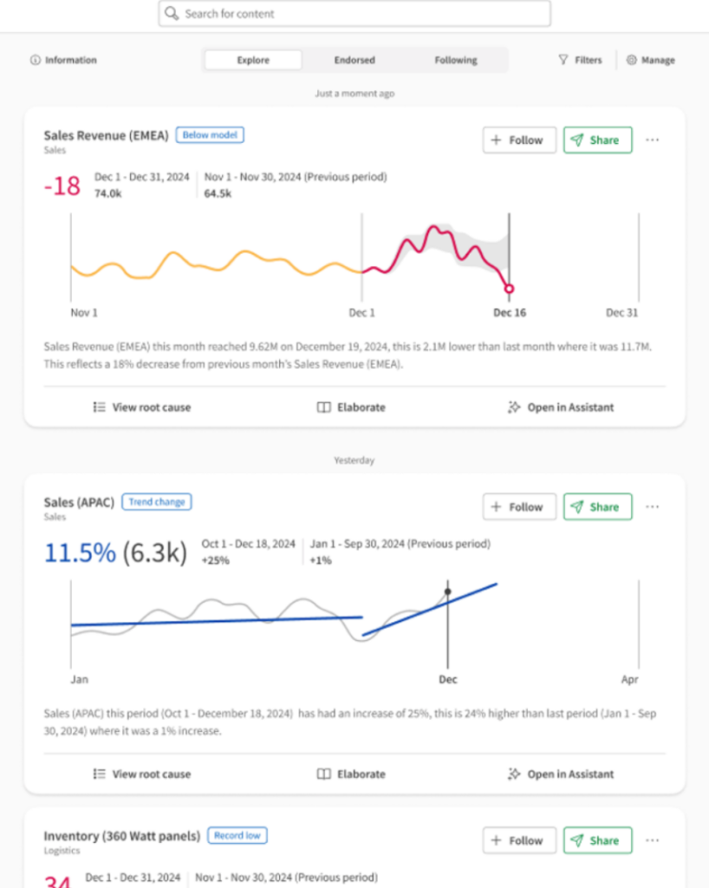This screenshot has height=888, width=709.
Task: Open more options for Sales (APAC)
Action: (x=653, y=507)
